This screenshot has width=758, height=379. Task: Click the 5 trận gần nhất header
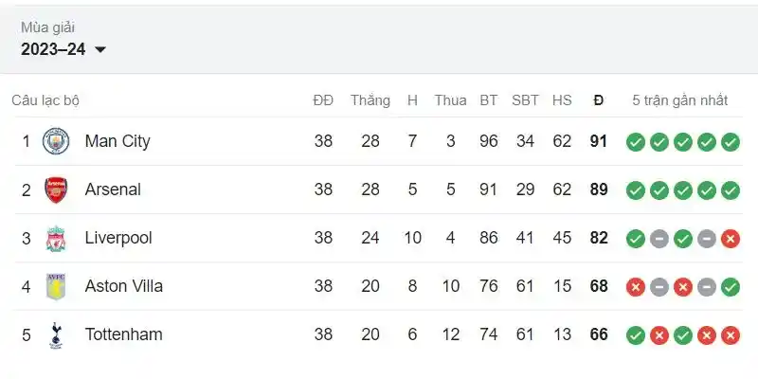click(x=679, y=100)
